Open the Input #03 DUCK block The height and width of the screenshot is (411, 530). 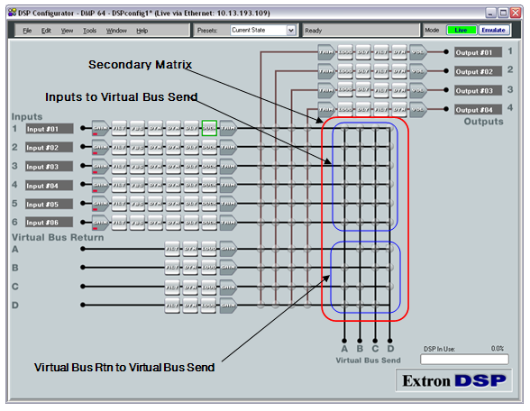[x=209, y=166]
